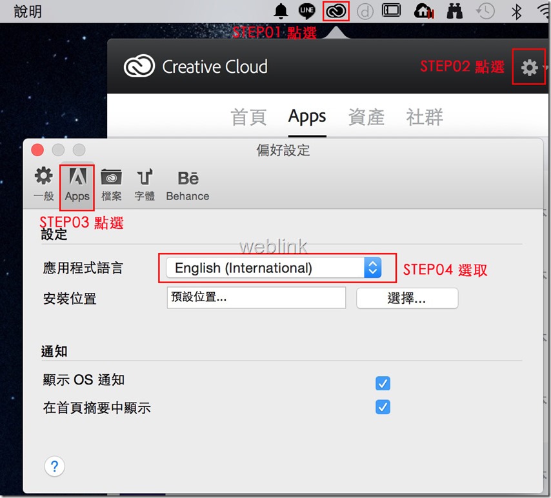The image size is (551, 498).
Task: Switch to the 首頁 tab
Action: (x=248, y=117)
